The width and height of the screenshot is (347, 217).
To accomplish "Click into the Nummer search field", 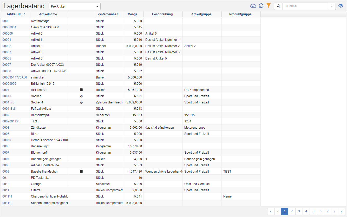I will point(305,6).
